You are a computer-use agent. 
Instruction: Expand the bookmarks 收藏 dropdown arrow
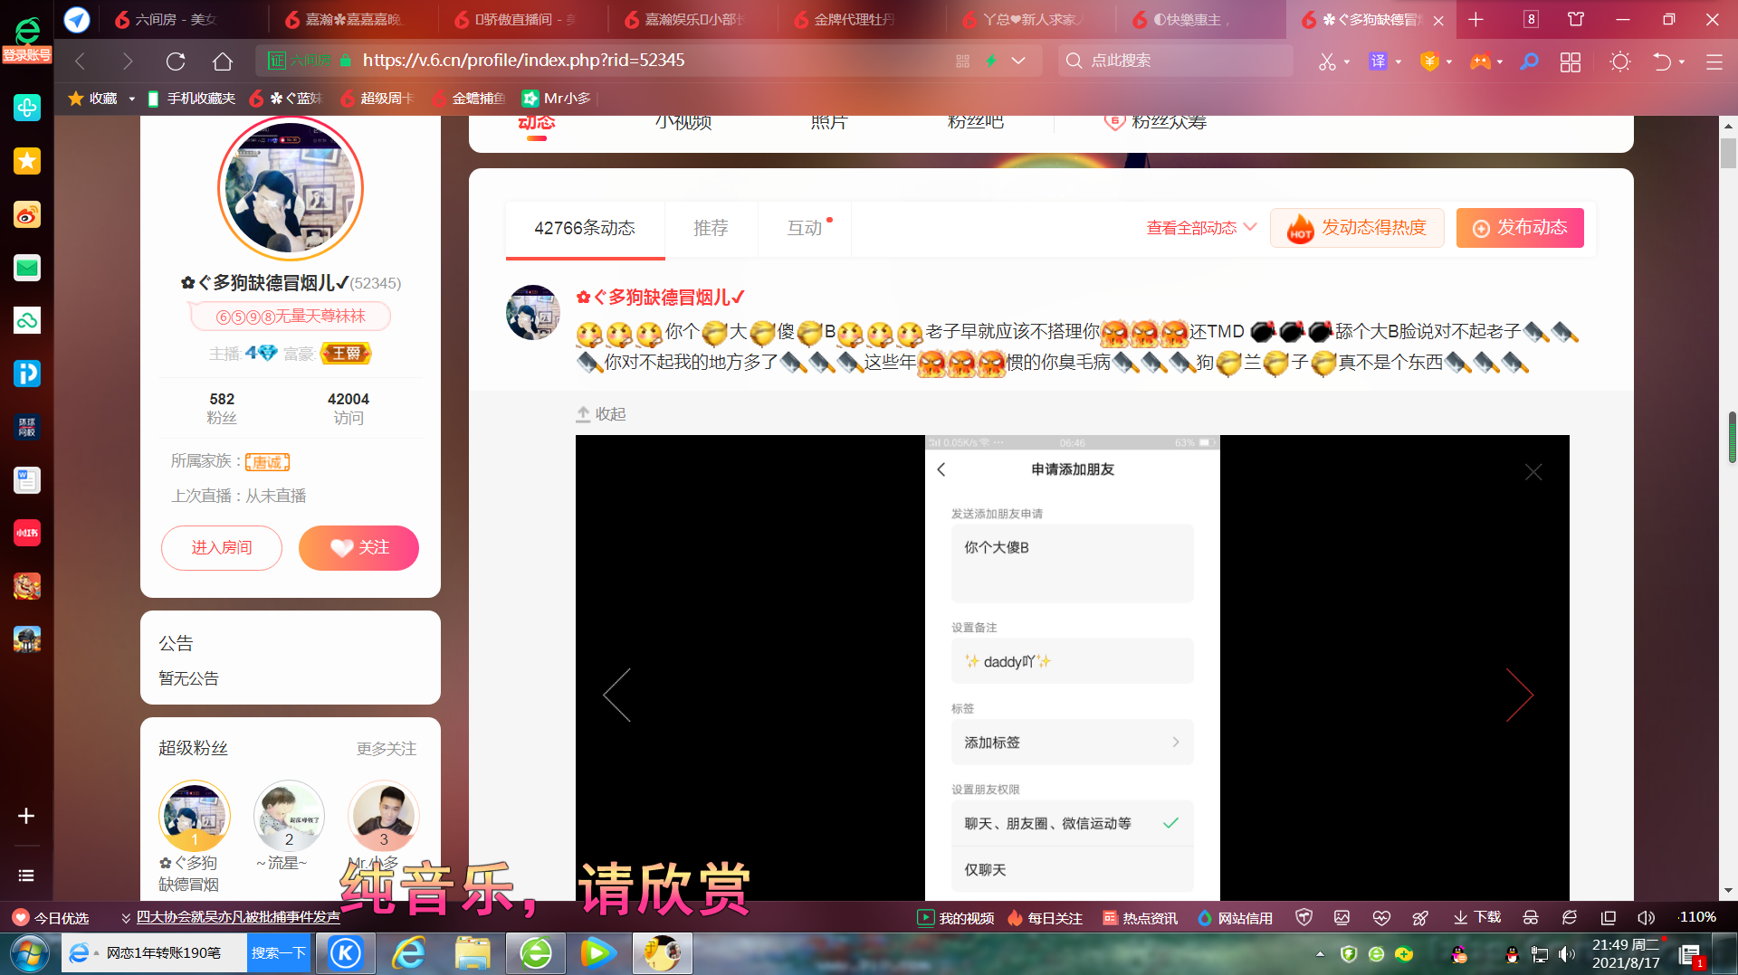131,99
